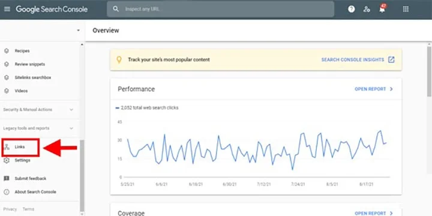Image resolution: width=432 pixels, height=216 pixels.
Task: Click the Review snippets icon
Action: coord(7,64)
